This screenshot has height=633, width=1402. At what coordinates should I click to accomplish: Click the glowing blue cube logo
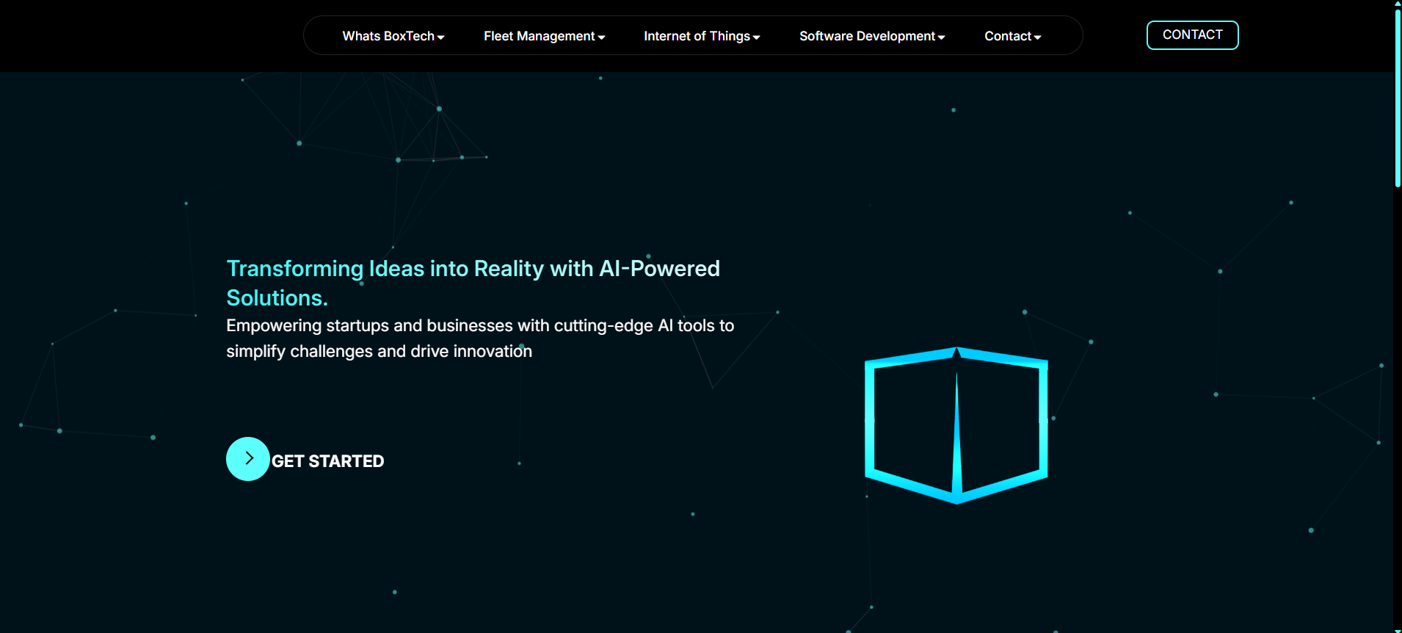pyautogui.click(x=956, y=425)
